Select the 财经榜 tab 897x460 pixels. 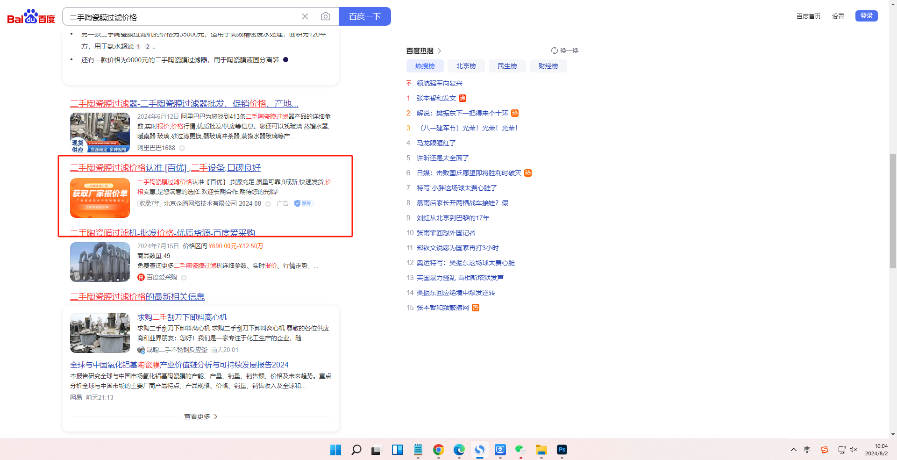coord(548,66)
